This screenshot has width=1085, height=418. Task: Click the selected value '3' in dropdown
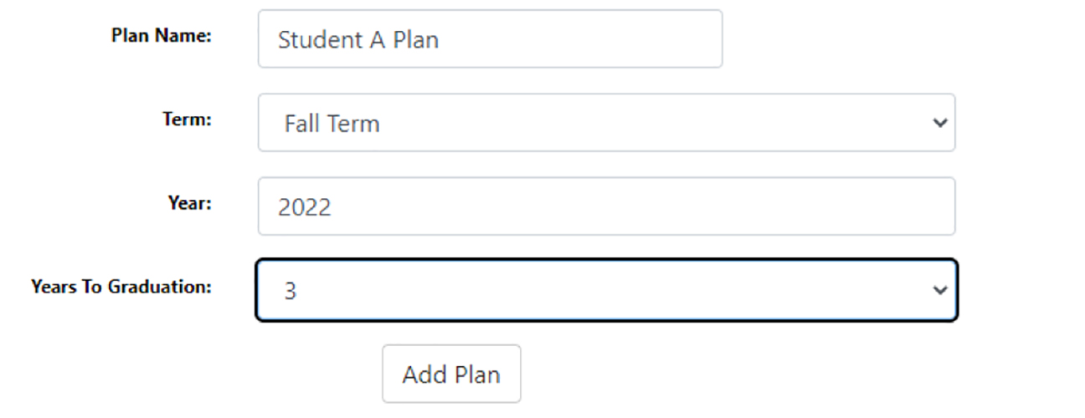(x=291, y=291)
